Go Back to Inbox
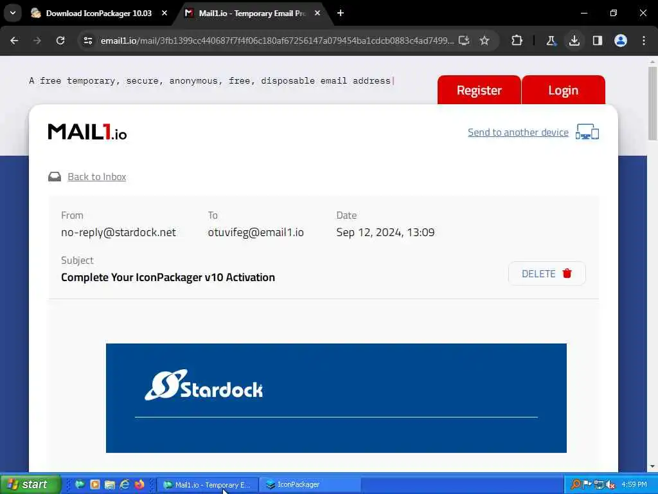Image resolution: width=658 pixels, height=494 pixels. (x=97, y=176)
